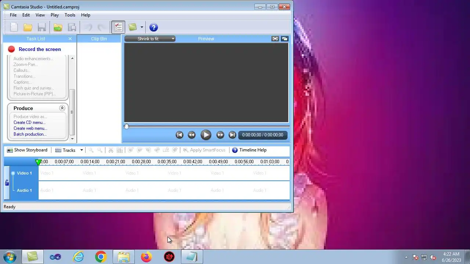The height and width of the screenshot is (264, 470).
Task: Click the blue Help question mark toolbar icon
Action: point(153,27)
